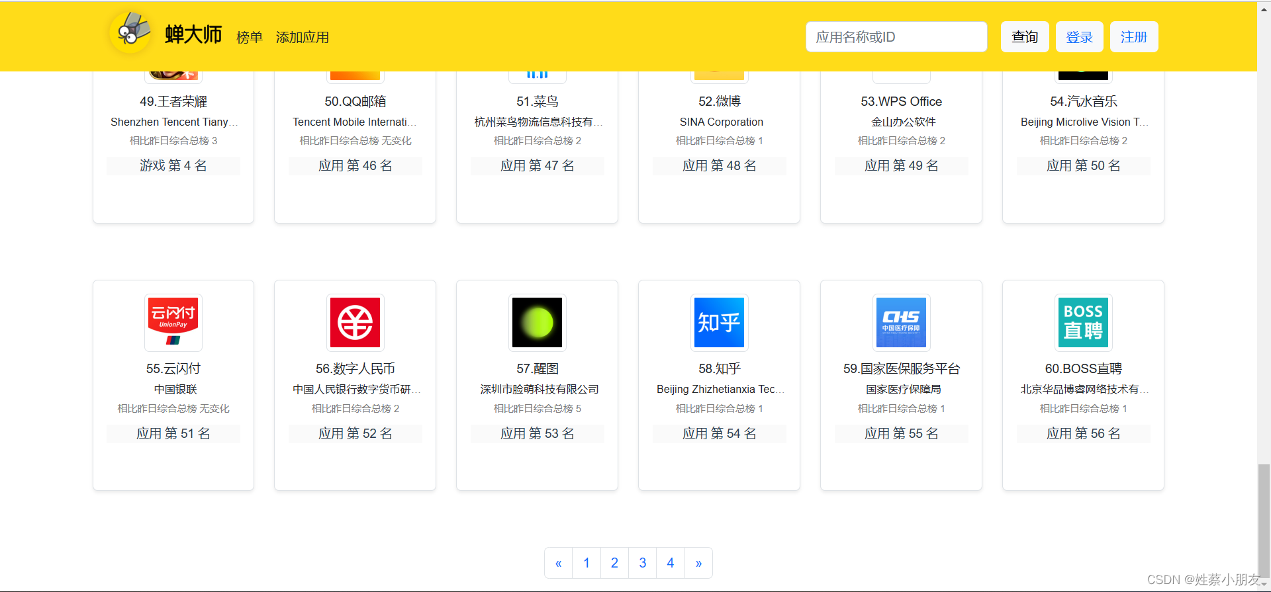Image resolution: width=1271 pixels, height=592 pixels.
Task: Click the SINA Corporation developer name
Action: 722,122
